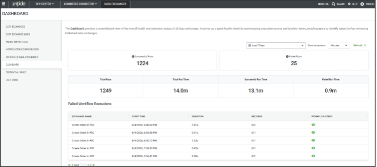View workflow steps for 5:56:41 PM run
The height and width of the screenshot is (167, 377).
click(x=313, y=156)
